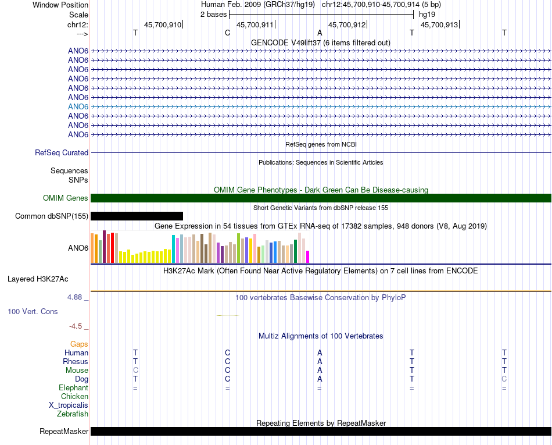Select the Scale track label

tap(78, 15)
